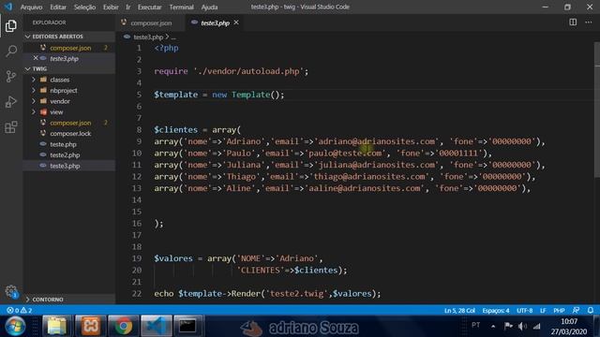Open the Run and Debug view
600x337 pixels.
(x=11, y=102)
